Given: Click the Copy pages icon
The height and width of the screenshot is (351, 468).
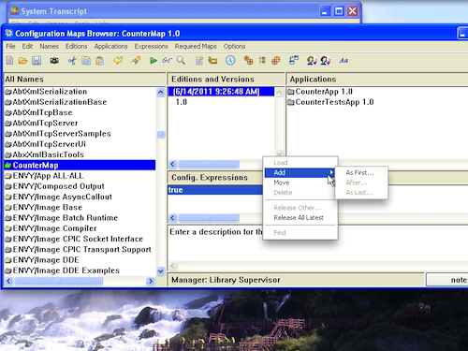Looking at the screenshot, I should tap(86, 60).
